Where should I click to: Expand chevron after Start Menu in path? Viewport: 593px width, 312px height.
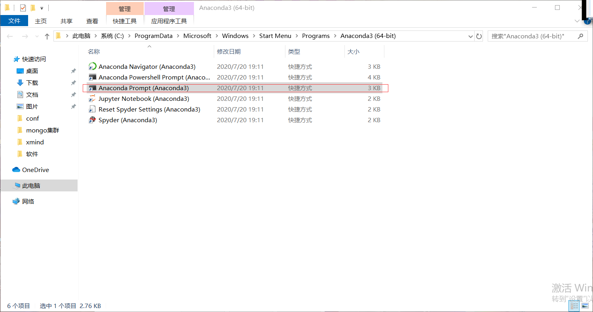coord(296,36)
